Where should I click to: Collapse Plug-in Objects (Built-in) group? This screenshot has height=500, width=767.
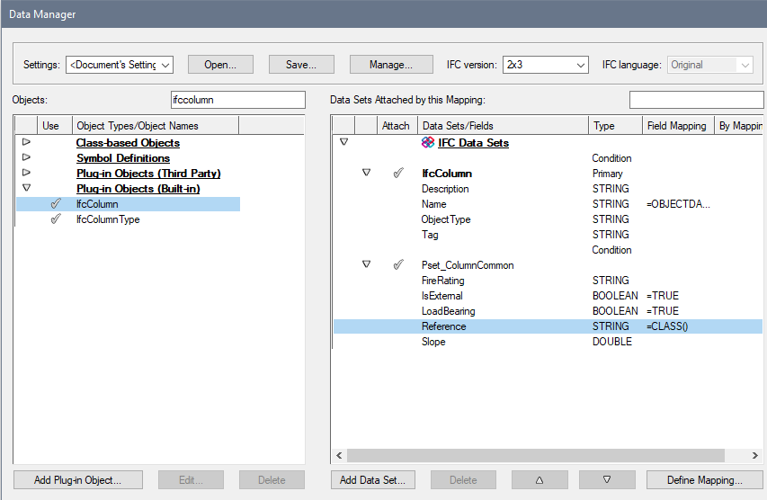click(x=26, y=189)
